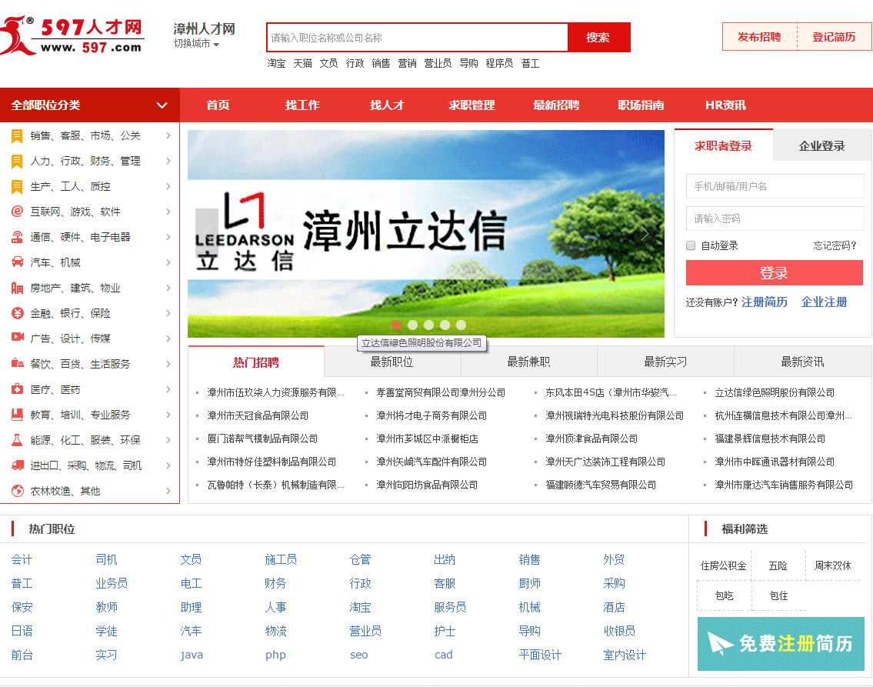This screenshot has height=687, width=873.
Task: Select the 五险 welfare filter
Action: click(x=778, y=565)
